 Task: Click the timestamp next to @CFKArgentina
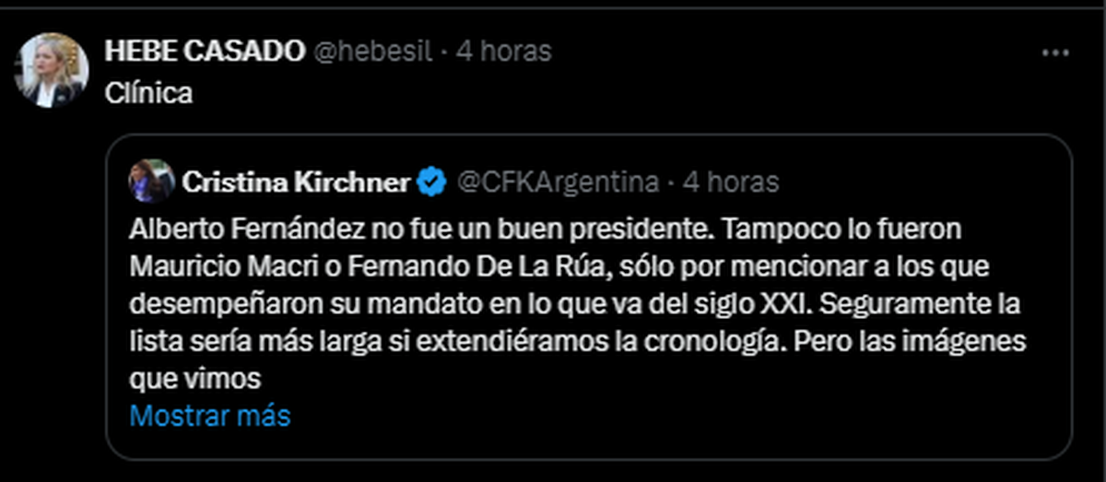[x=732, y=182]
